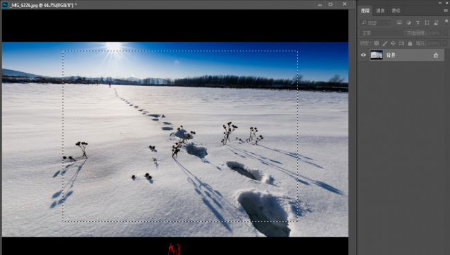Screen dimensions: 450x255
Task: Open the layer filter type dropdown
Action: point(375,22)
